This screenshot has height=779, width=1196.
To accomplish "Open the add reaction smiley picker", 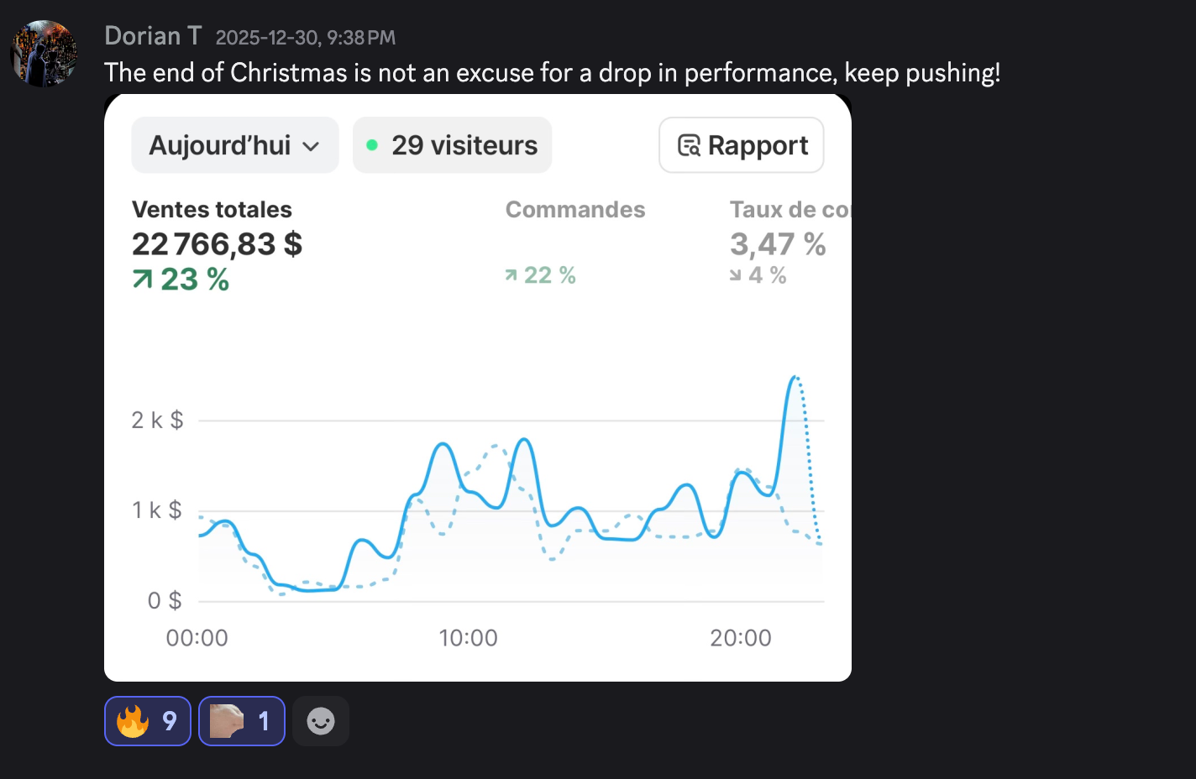I will coord(321,721).
